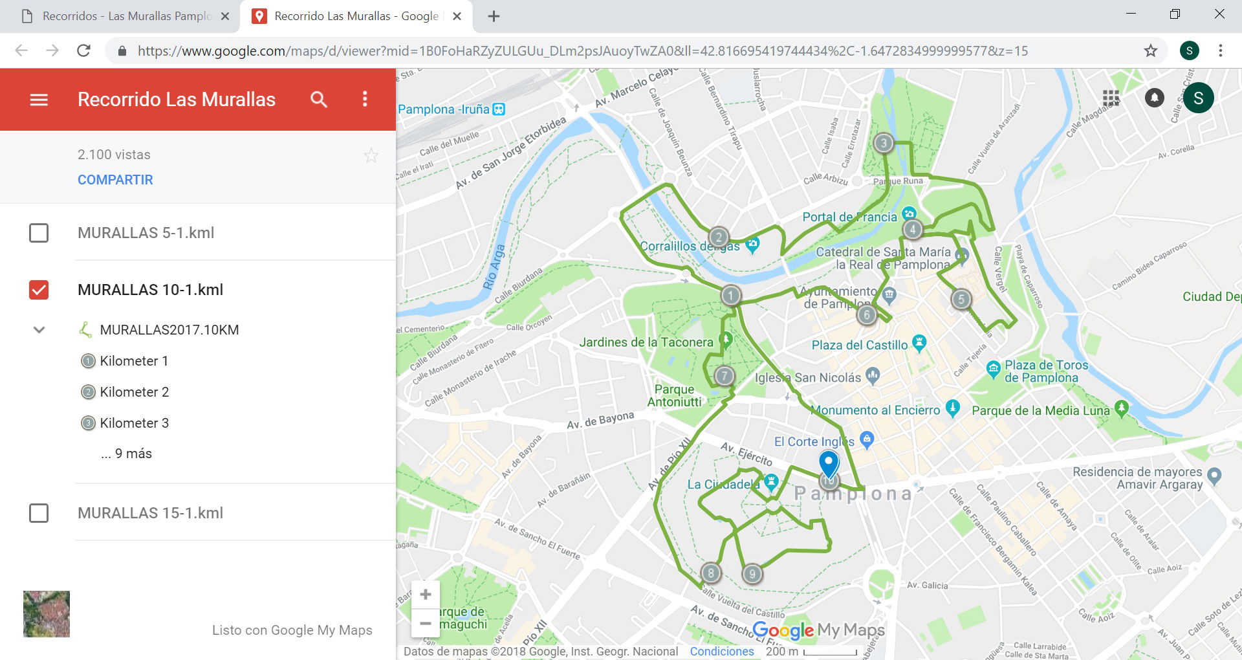The height and width of the screenshot is (660, 1242).
Task: Reload the current page
Action: click(x=83, y=50)
